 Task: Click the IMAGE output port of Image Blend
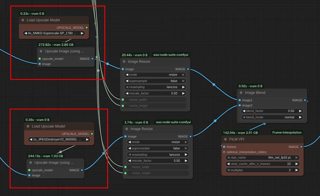point(305,100)
